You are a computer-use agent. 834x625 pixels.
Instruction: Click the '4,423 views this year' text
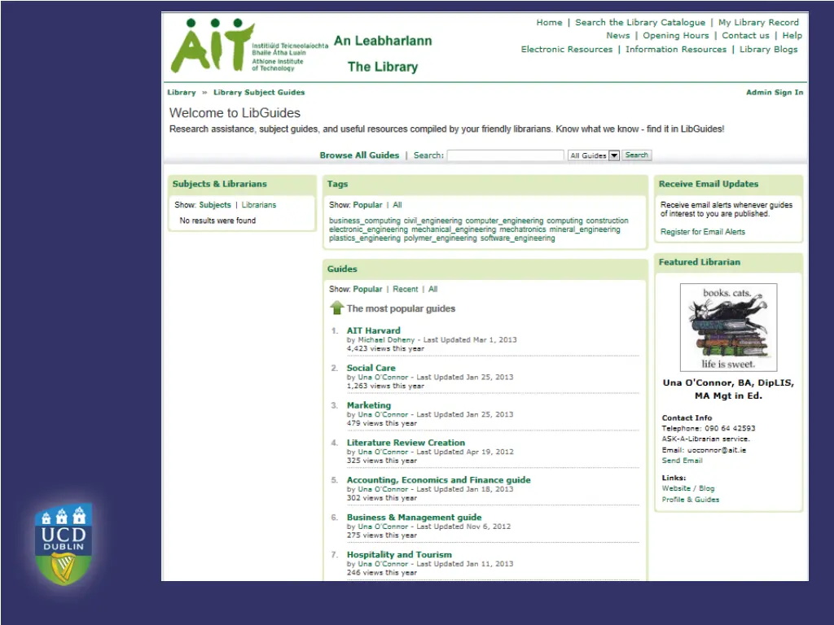pos(385,348)
